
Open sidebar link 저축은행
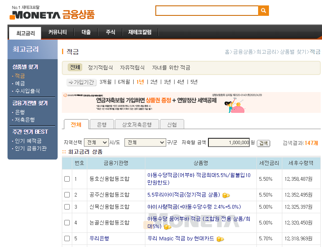pyautogui.click(x=25, y=120)
